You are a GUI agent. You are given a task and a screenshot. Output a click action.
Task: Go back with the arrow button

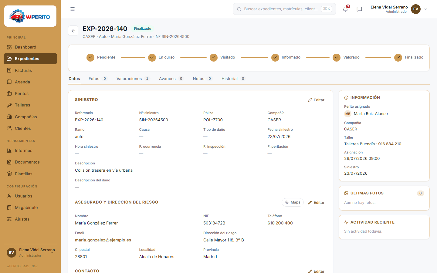(x=73, y=31)
